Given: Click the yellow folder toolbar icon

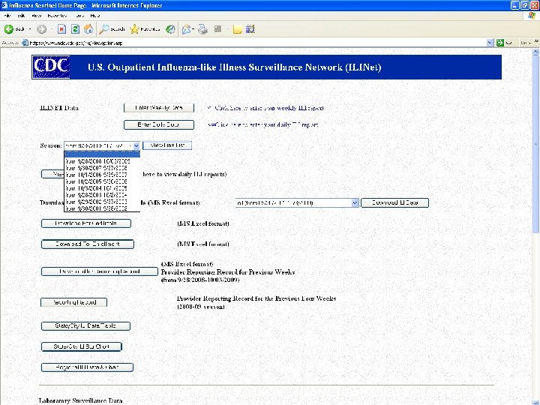Looking at the screenshot, I should [x=237, y=29].
